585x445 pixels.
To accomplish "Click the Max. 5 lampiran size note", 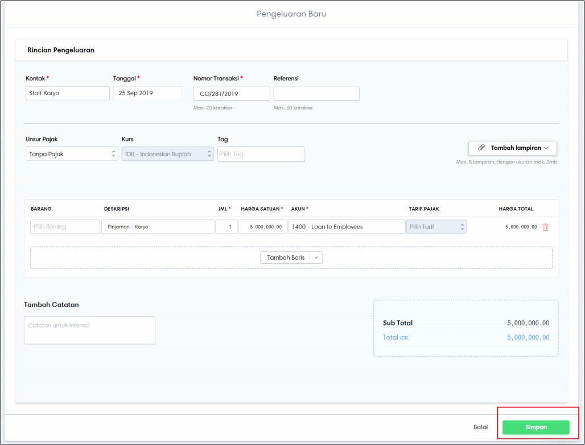I will (506, 162).
